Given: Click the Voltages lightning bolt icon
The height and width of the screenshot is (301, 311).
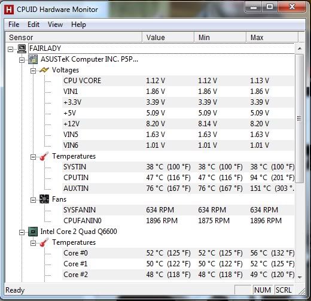Looking at the screenshot, I should point(44,70).
